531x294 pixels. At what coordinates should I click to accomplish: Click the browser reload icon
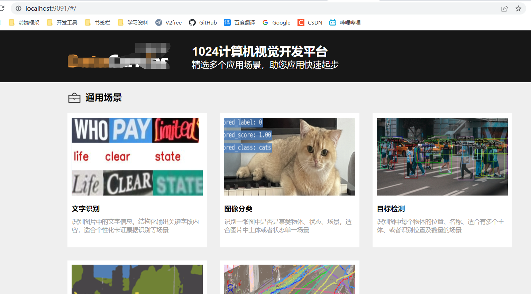click(2, 8)
